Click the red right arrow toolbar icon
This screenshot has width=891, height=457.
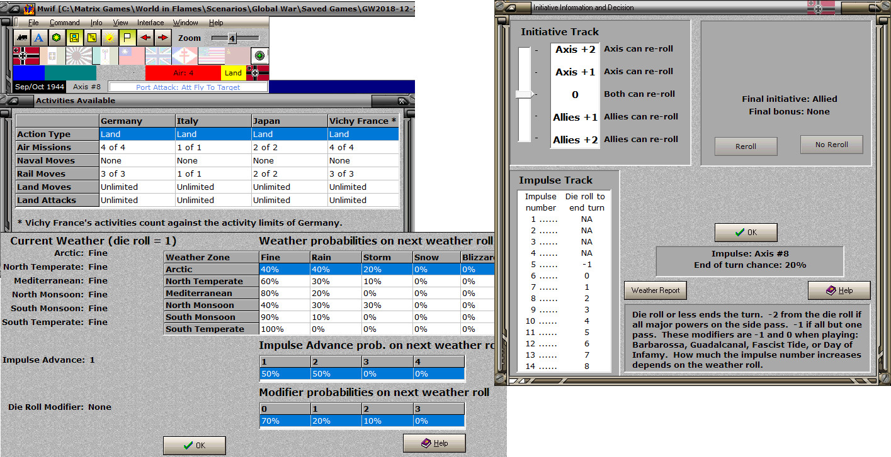coord(162,38)
